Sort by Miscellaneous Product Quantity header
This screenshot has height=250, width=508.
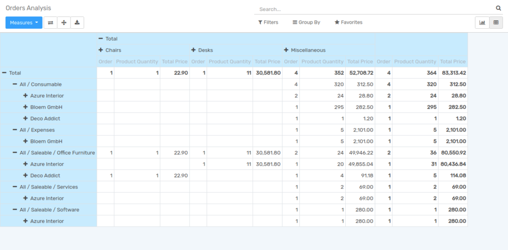322,62
